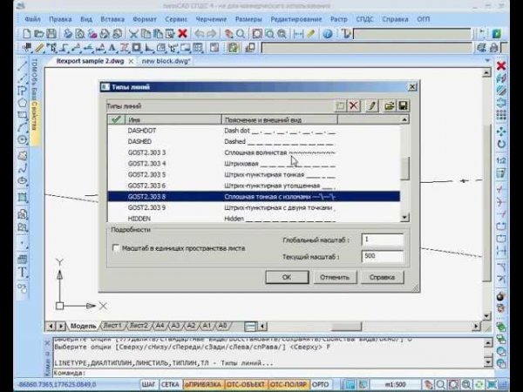
Task: Open the Файл menu
Action: click(x=32, y=19)
